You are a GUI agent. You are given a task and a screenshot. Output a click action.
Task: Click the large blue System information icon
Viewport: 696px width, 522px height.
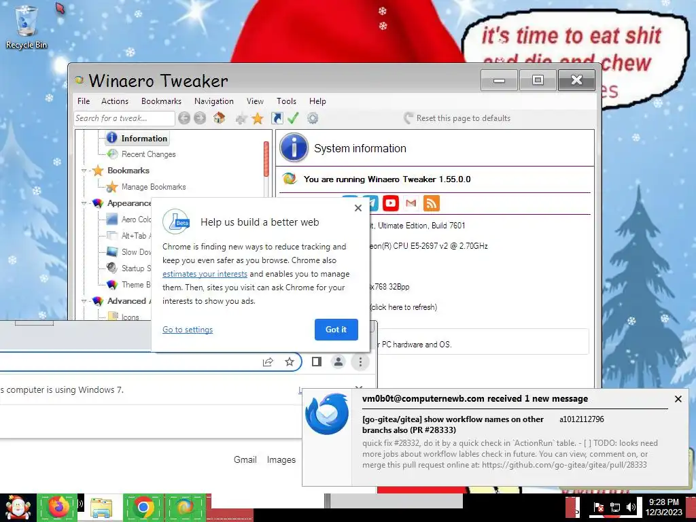pos(294,147)
